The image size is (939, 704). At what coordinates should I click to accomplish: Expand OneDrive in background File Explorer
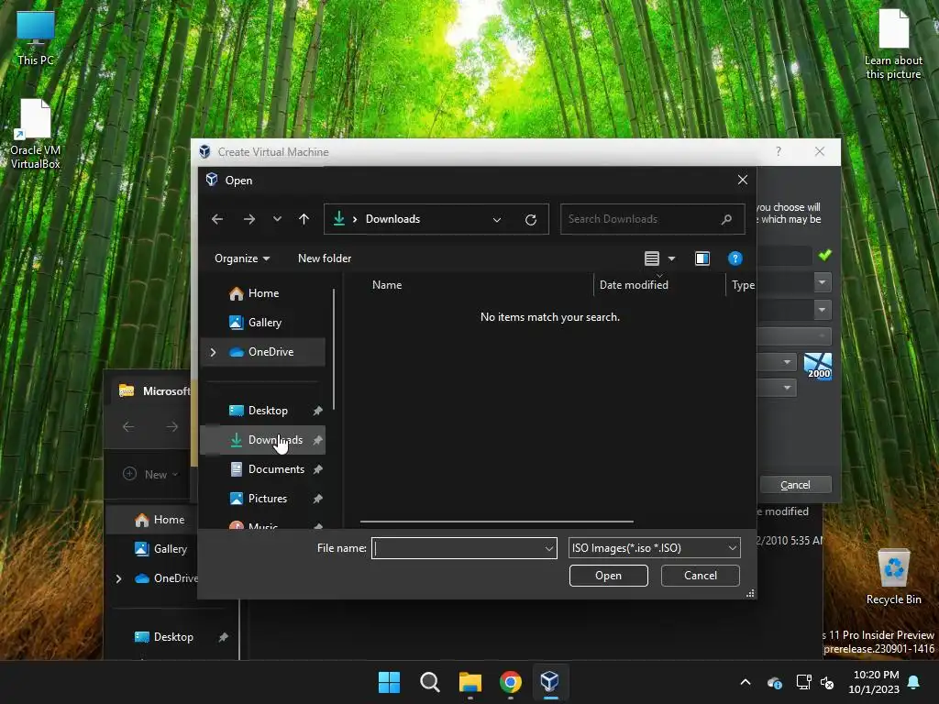[118, 578]
